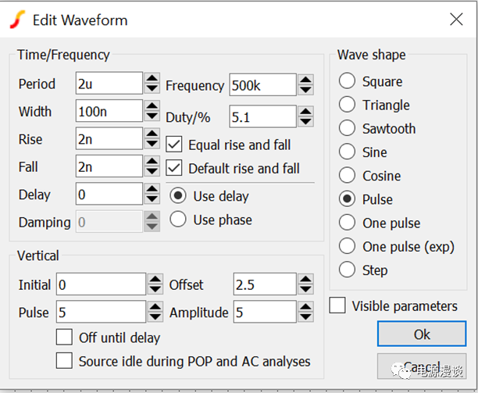Increase the Frequency value with up arrow
The image size is (478, 393).
point(305,79)
